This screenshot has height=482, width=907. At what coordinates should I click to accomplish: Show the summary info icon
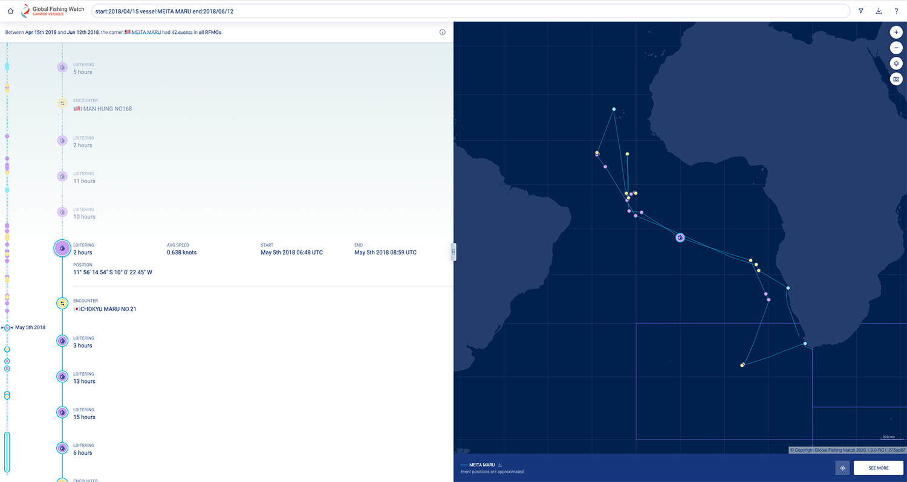coord(443,32)
